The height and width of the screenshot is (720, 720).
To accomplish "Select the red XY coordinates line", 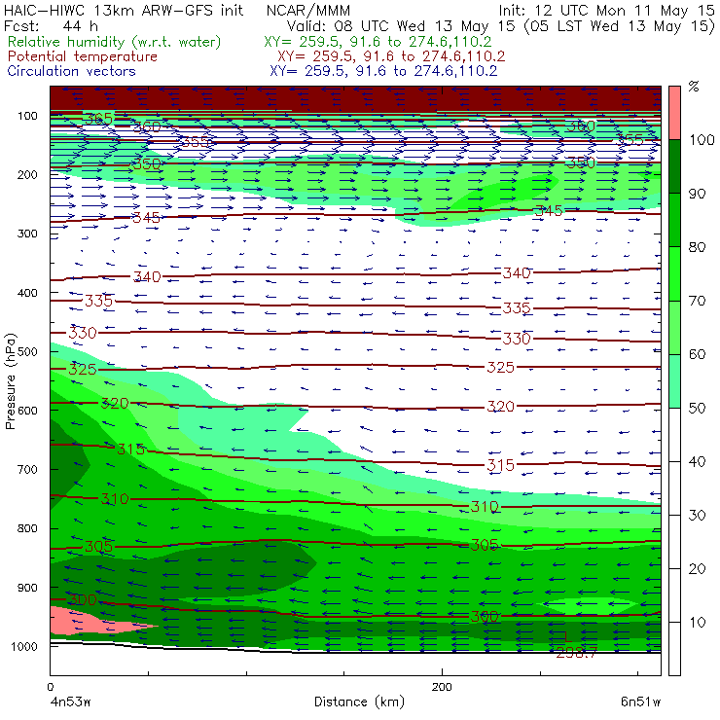I will tap(391, 56).
